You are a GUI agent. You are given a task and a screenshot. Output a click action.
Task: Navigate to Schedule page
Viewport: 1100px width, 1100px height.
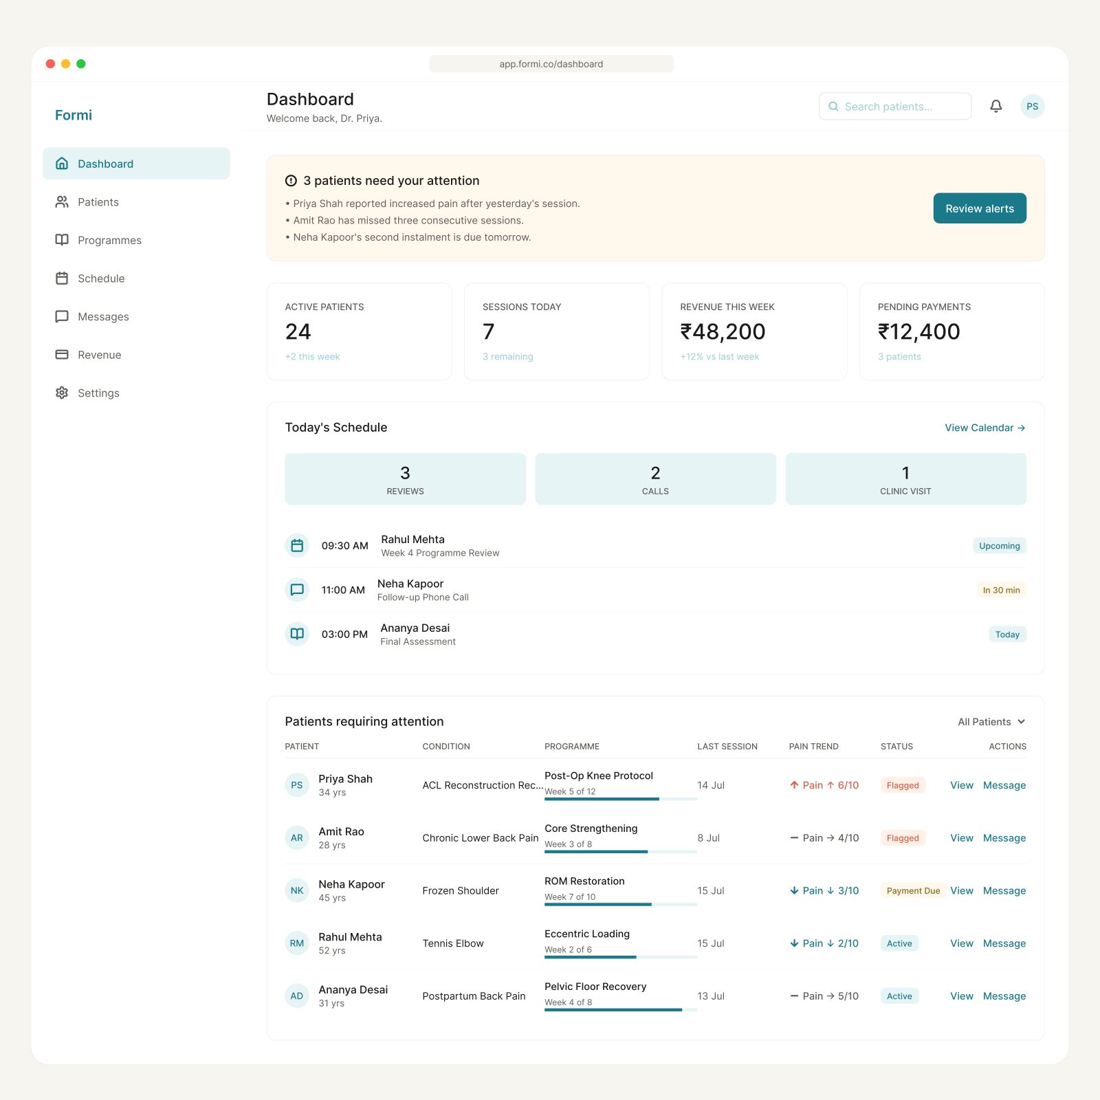click(136, 278)
